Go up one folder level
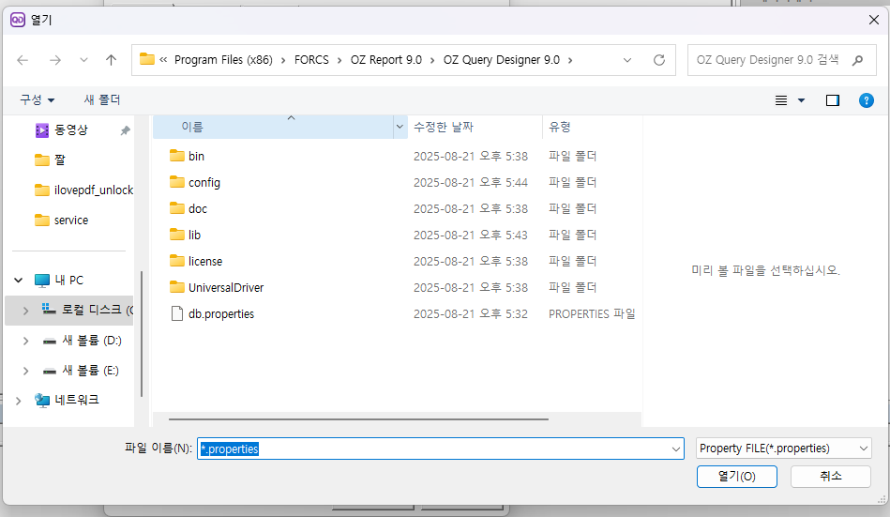The width and height of the screenshot is (890, 517). point(112,60)
